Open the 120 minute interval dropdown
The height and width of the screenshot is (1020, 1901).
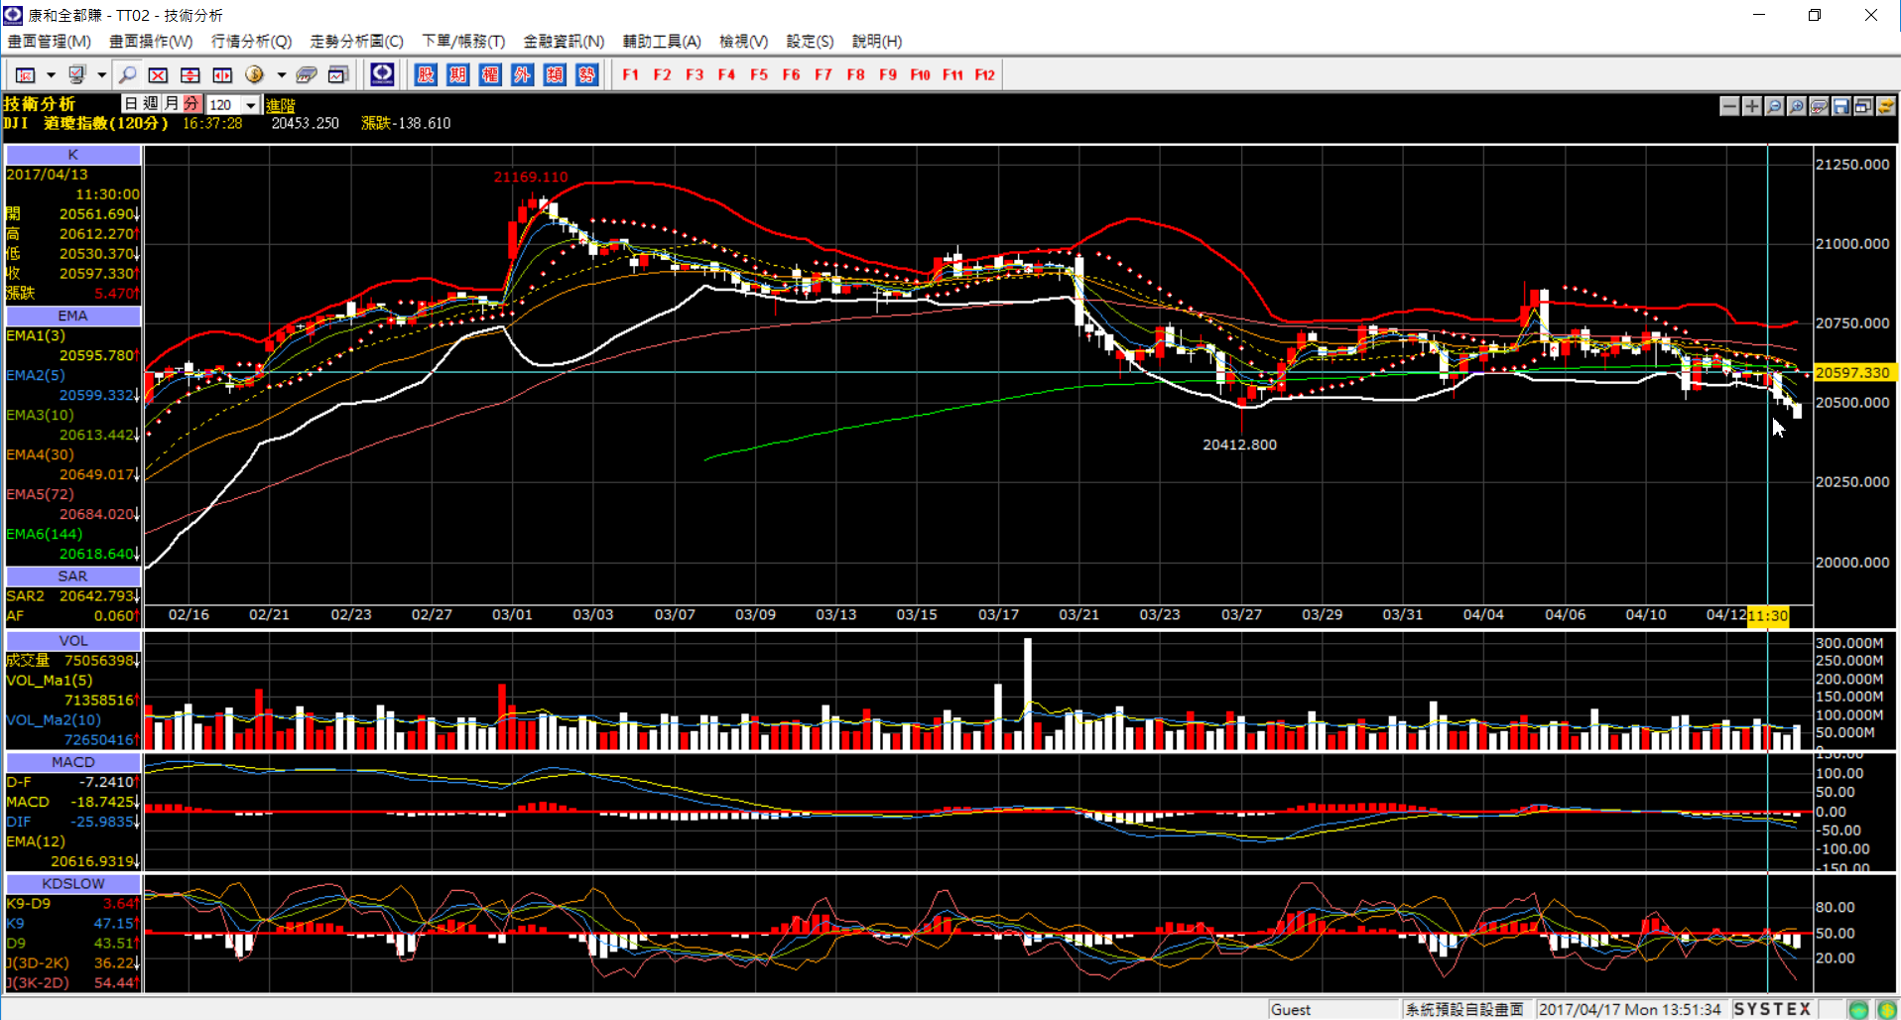click(251, 105)
